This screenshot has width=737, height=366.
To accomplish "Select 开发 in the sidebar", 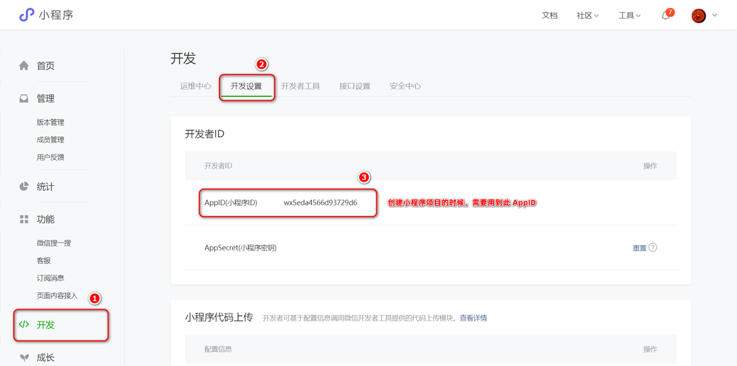I will click(45, 325).
